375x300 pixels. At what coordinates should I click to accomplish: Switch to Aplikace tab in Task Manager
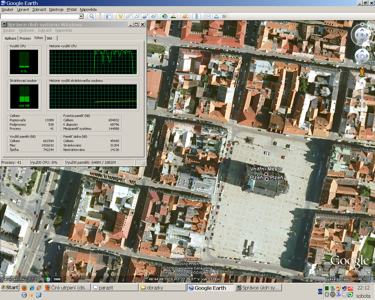point(11,38)
